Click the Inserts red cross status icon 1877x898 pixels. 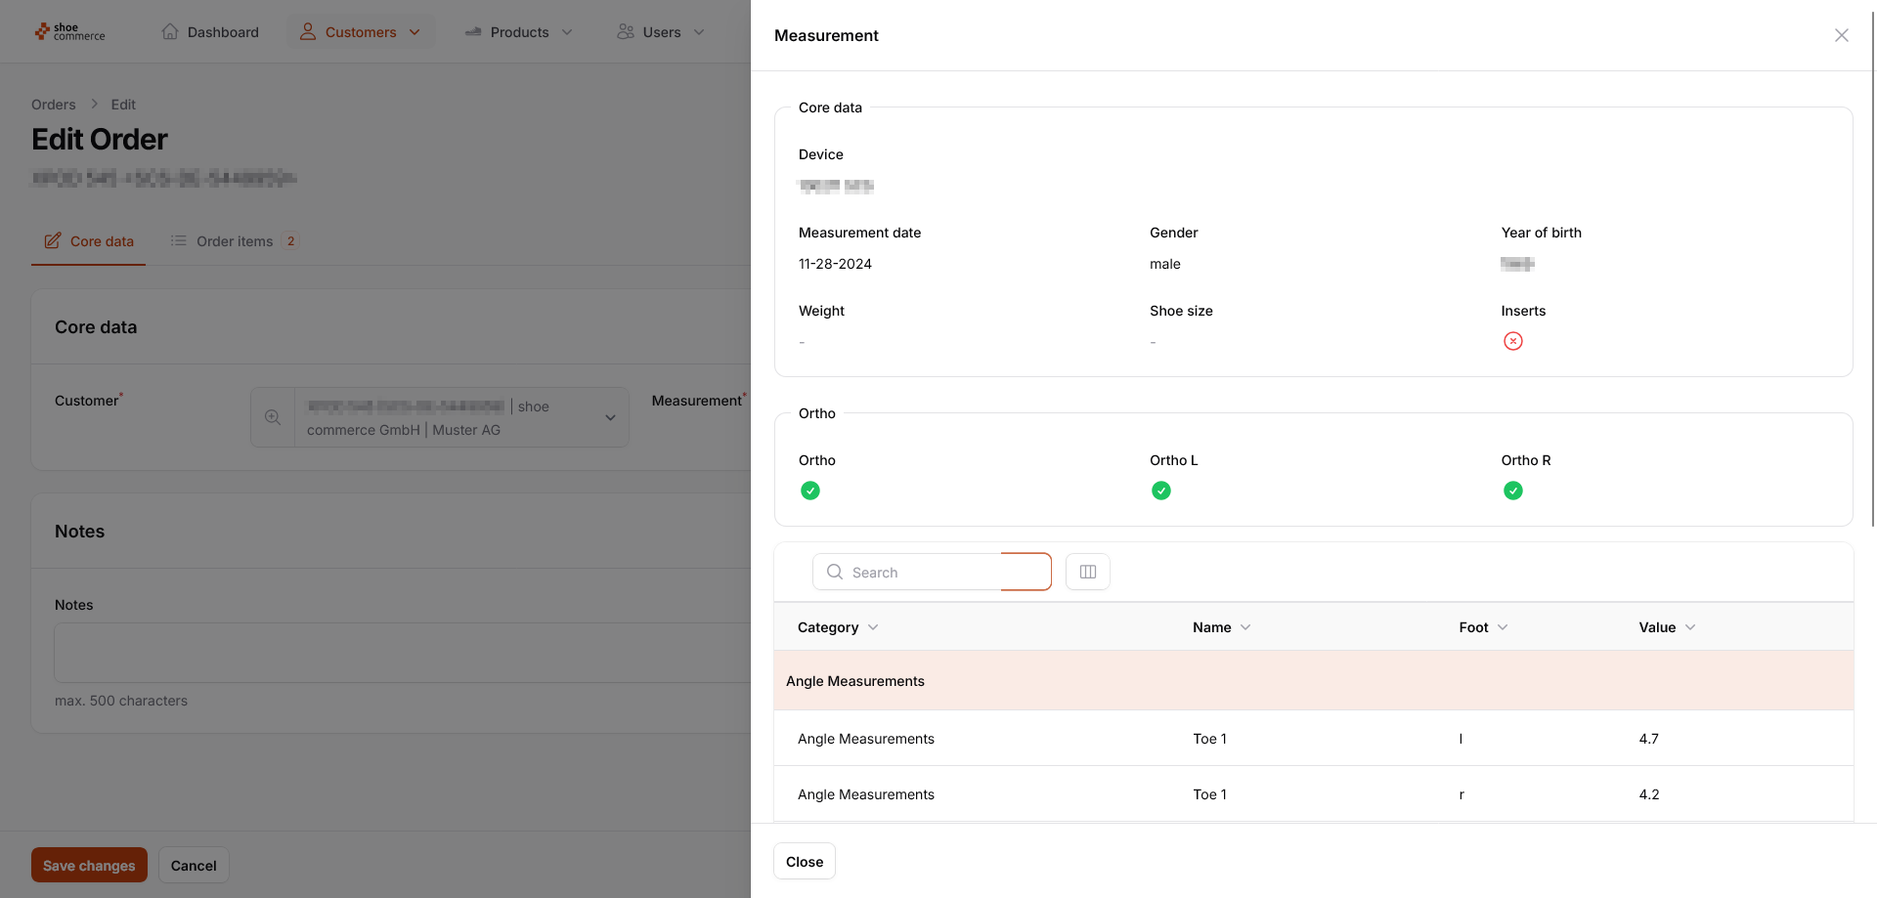coord(1512,341)
